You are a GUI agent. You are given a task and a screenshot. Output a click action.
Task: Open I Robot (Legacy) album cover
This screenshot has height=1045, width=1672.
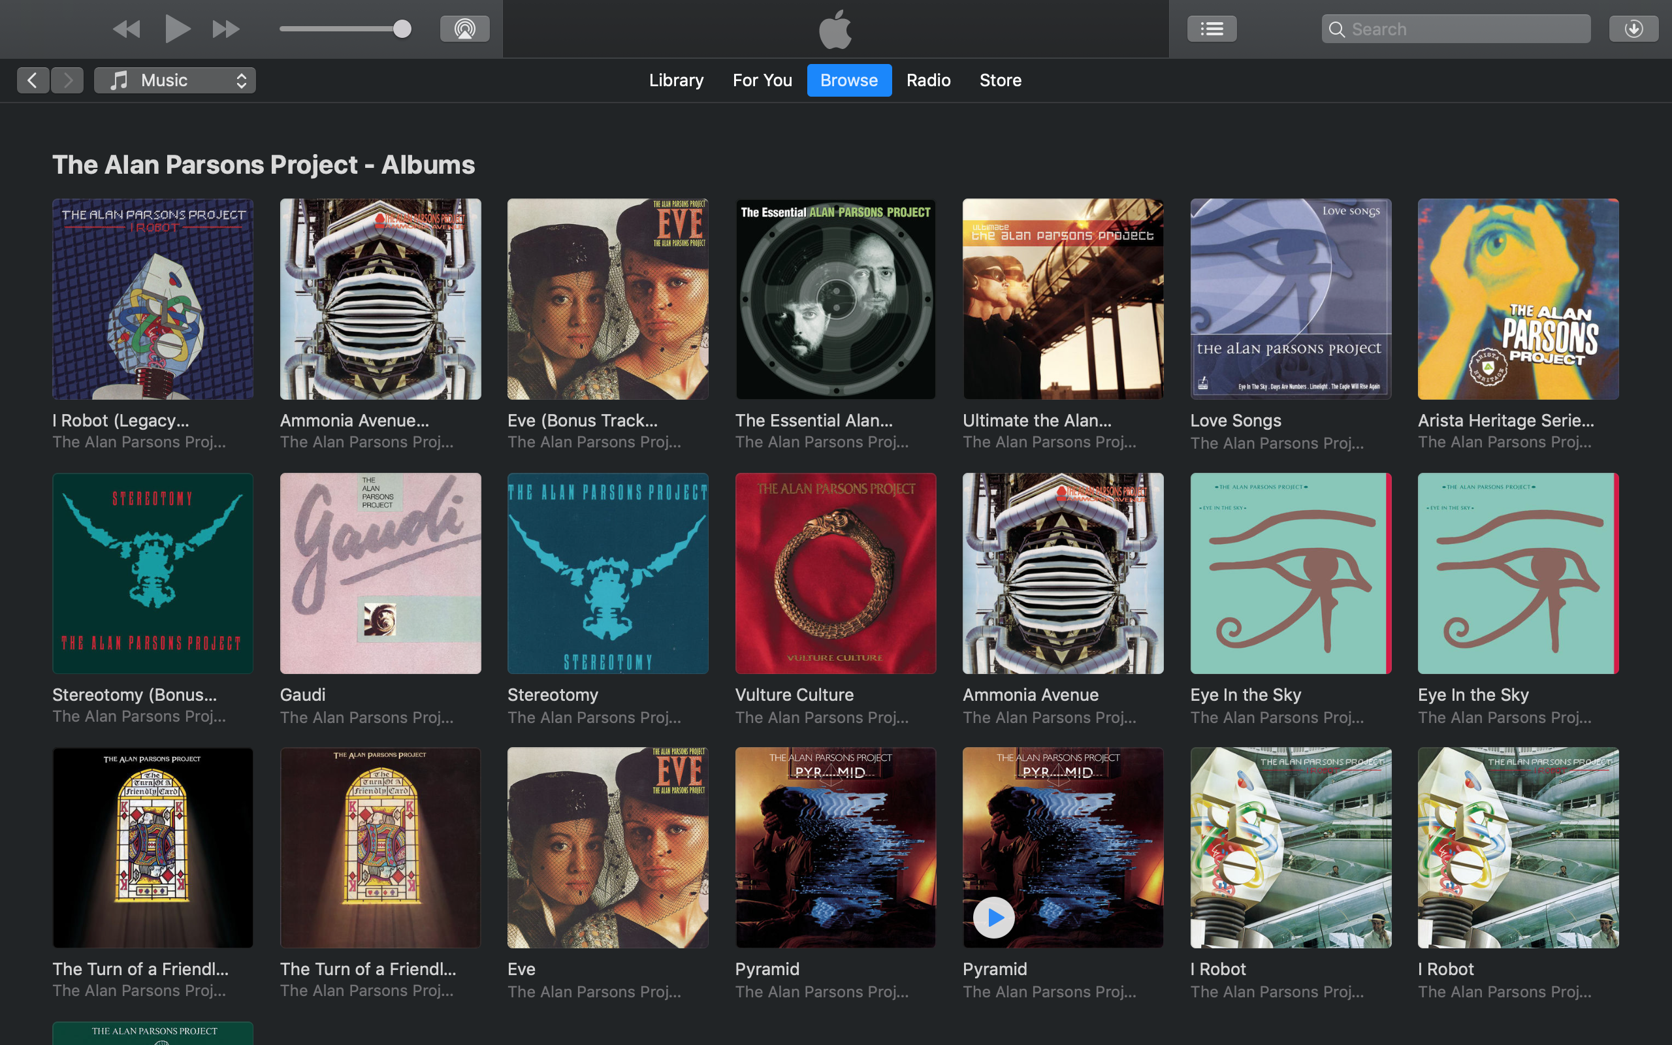[153, 299]
